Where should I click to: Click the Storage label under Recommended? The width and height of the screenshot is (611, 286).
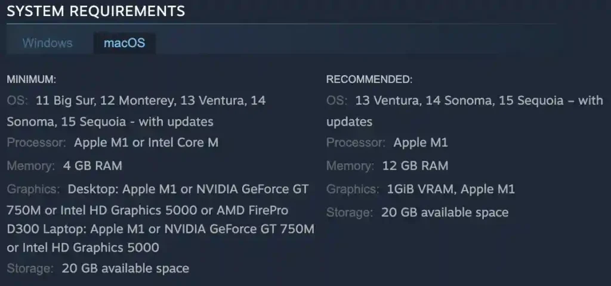pyautogui.click(x=350, y=212)
